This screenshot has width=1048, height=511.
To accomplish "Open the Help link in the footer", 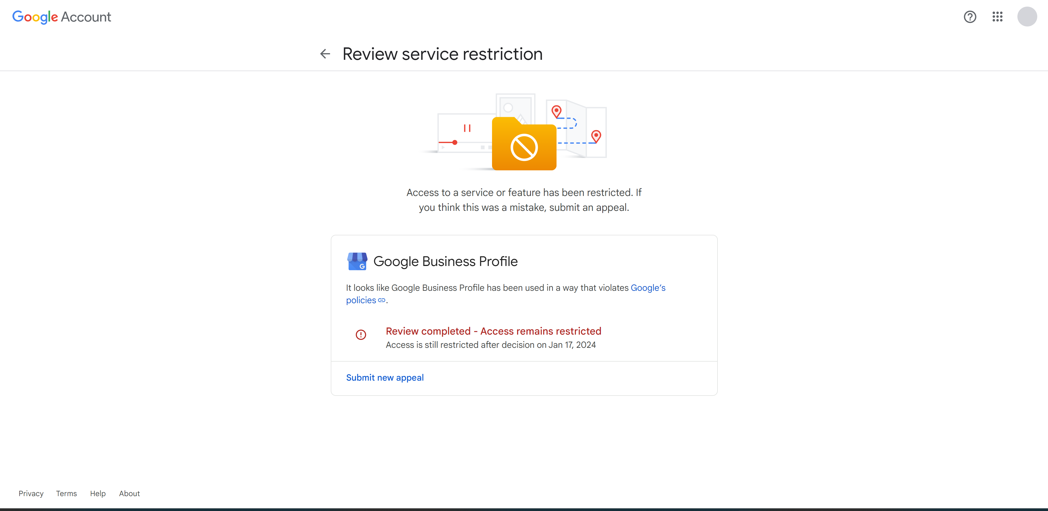I will coord(98,494).
